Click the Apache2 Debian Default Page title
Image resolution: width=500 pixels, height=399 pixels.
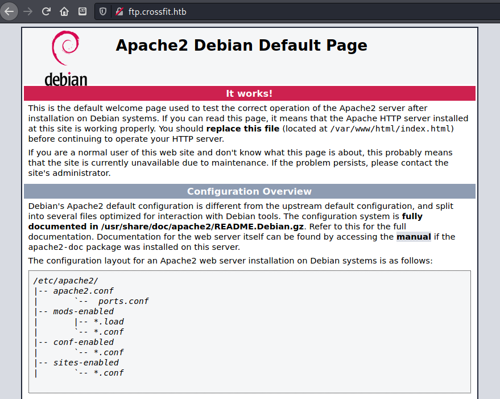pos(241,46)
